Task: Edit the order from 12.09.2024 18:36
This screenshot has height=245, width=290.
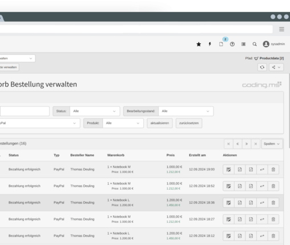Action: pos(228,203)
